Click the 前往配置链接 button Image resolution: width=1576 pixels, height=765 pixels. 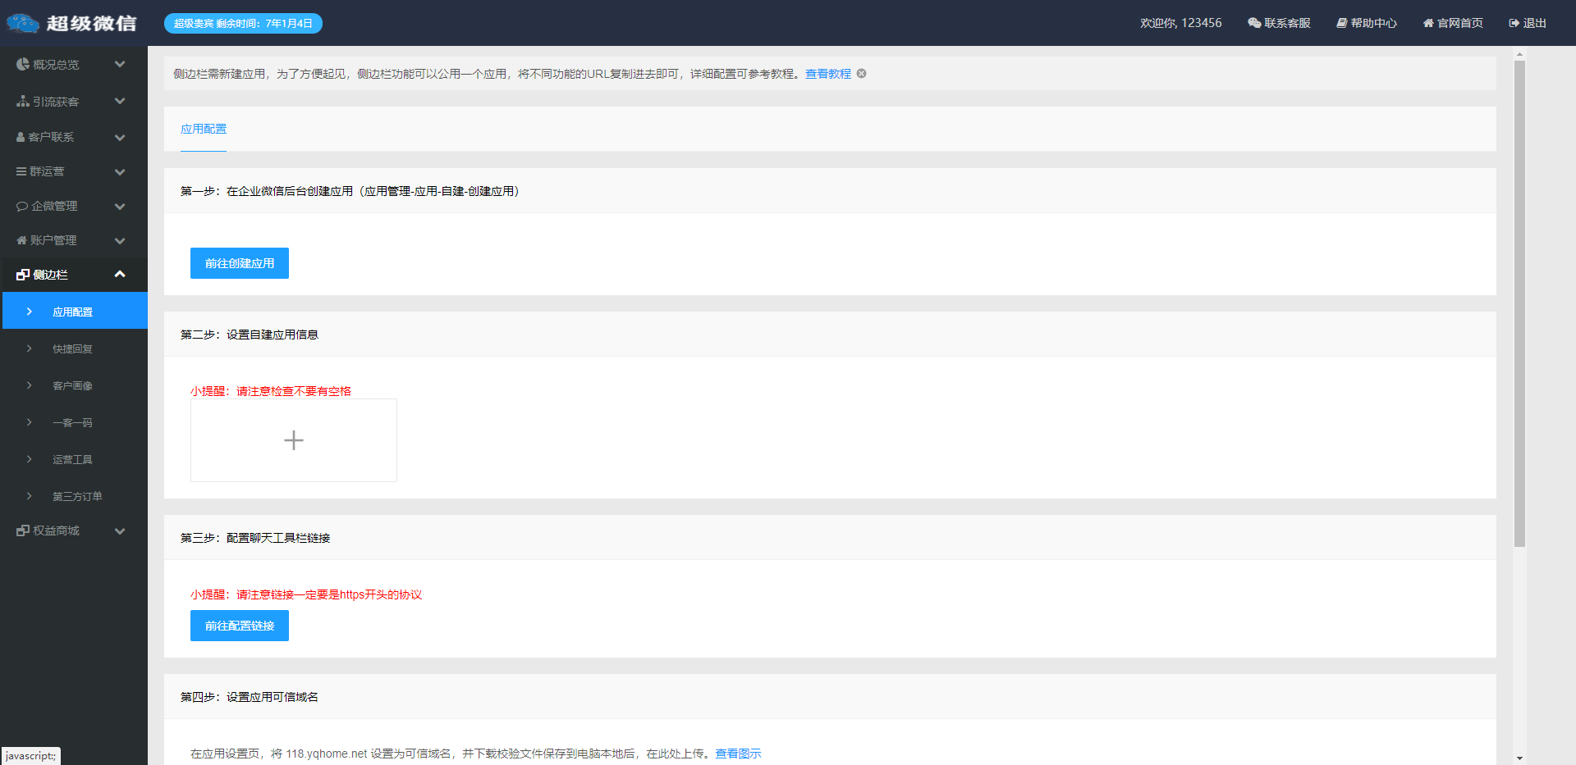(240, 626)
